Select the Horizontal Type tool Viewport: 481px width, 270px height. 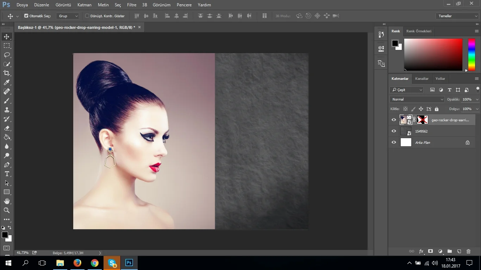point(7,174)
